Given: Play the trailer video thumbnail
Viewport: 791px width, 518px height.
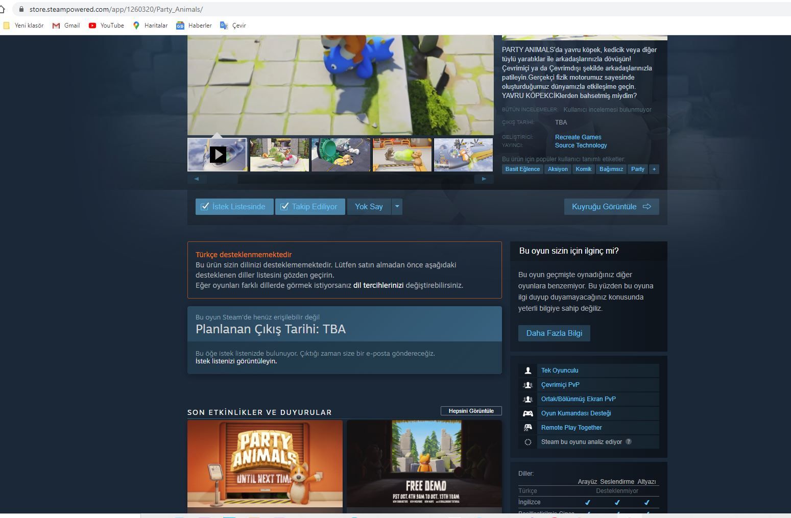Looking at the screenshot, I should pos(217,154).
